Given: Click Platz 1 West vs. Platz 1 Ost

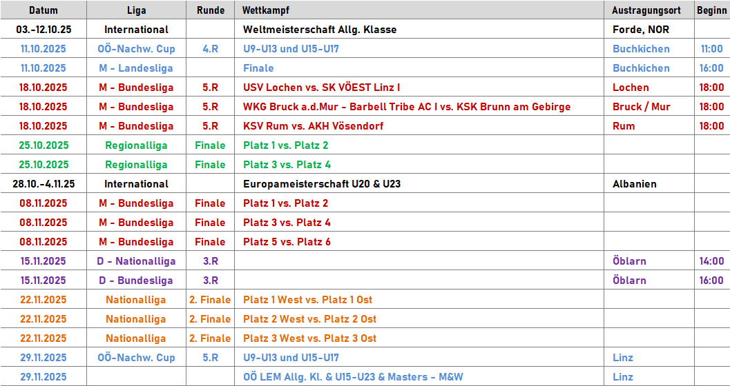Looking at the screenshot, I should pos(308,300).
